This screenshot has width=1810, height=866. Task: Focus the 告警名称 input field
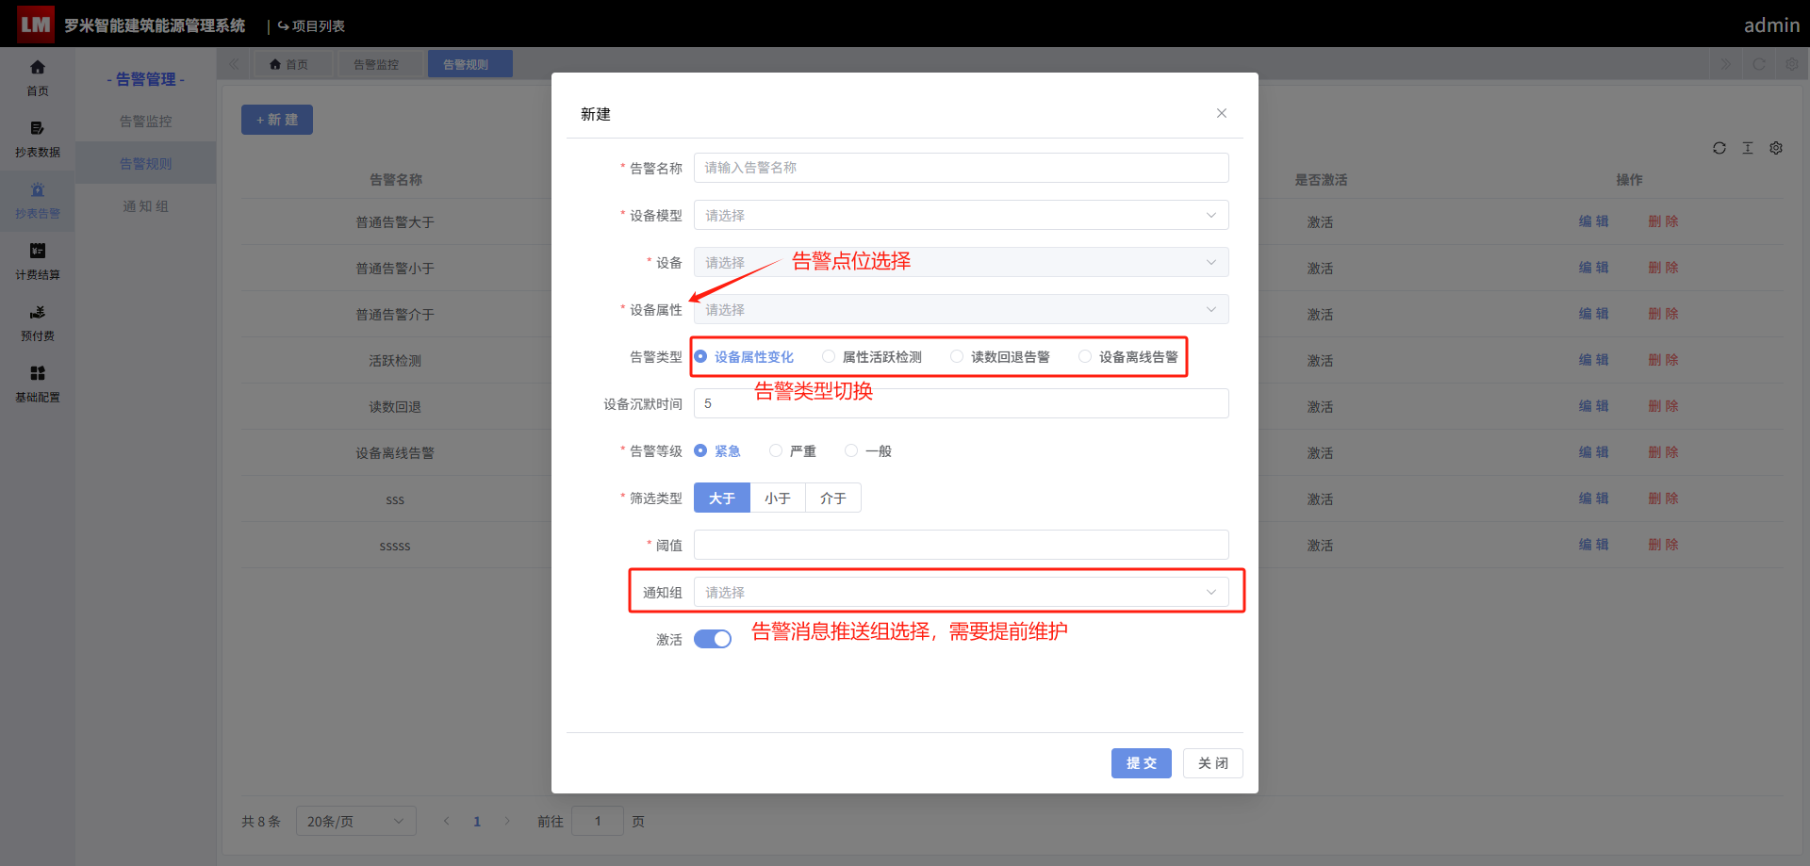pos(961,168)
